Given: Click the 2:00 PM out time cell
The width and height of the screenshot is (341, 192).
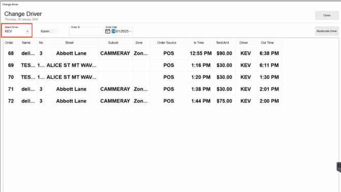Looking at the screenshot, I should [x=269, y=101].
